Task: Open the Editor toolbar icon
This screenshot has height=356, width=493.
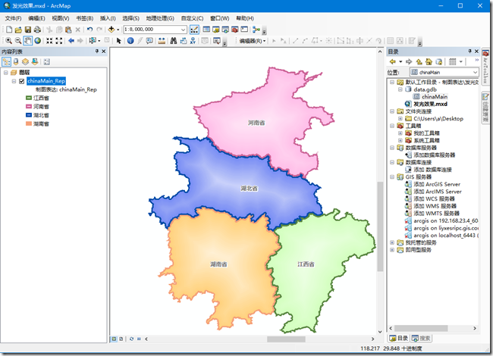Action: pyautogui.click(x=194, y=30)
